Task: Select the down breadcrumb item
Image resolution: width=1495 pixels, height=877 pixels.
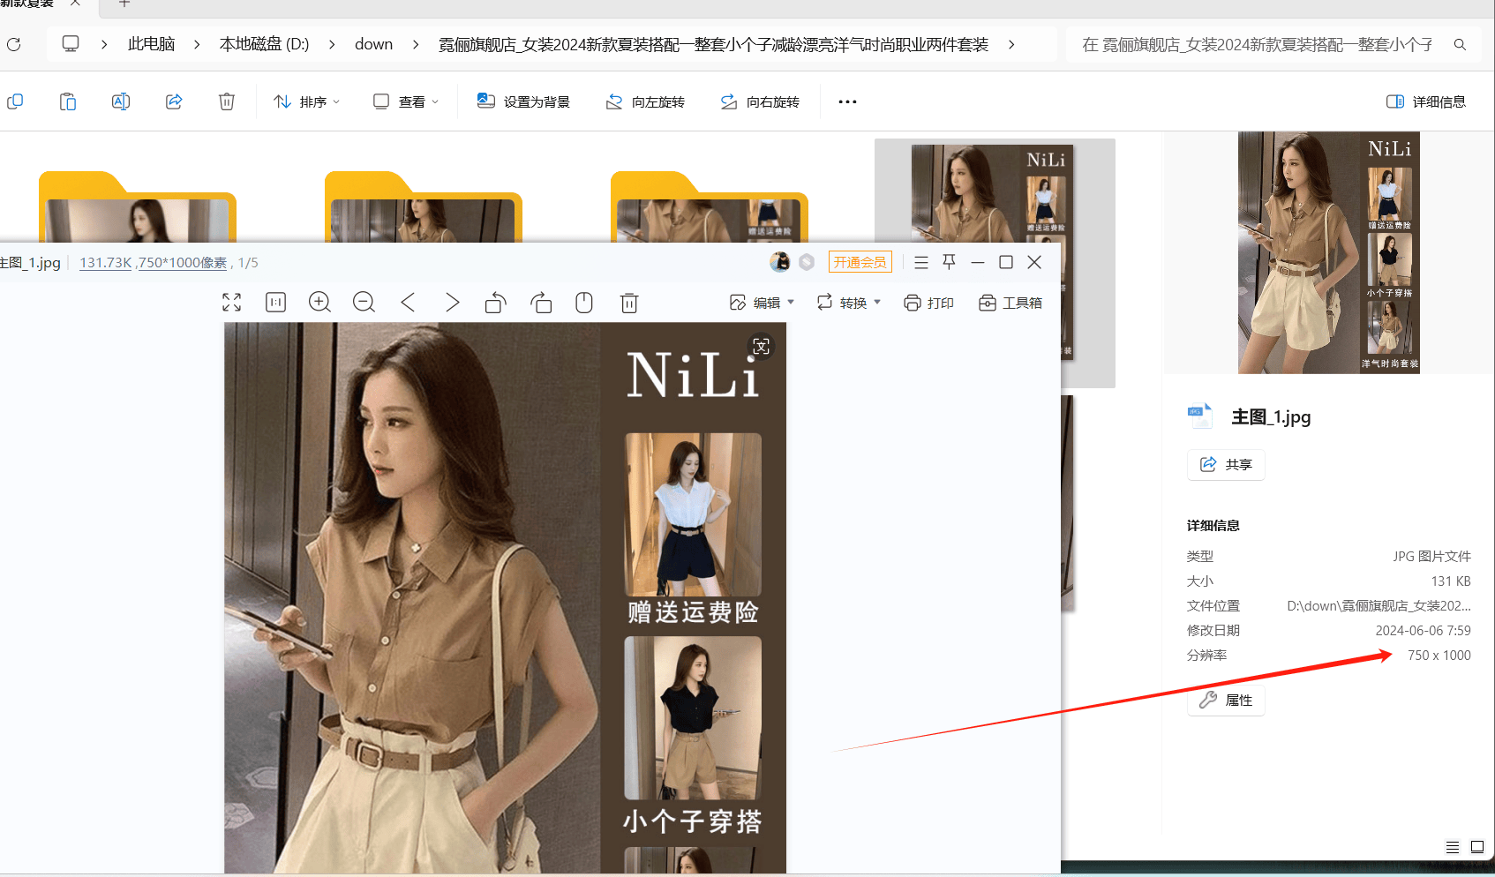Action: [373, 44]
